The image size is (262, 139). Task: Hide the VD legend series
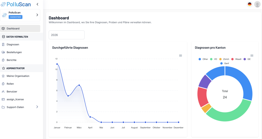click(214, 59)
